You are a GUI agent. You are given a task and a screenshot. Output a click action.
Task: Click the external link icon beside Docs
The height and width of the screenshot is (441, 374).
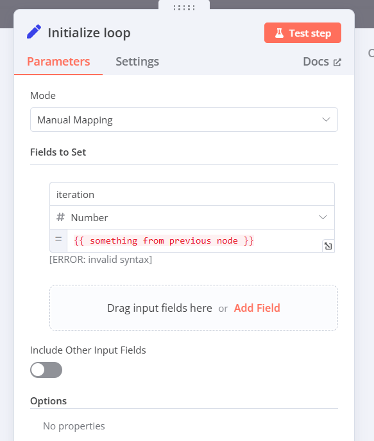click(337, 62)
